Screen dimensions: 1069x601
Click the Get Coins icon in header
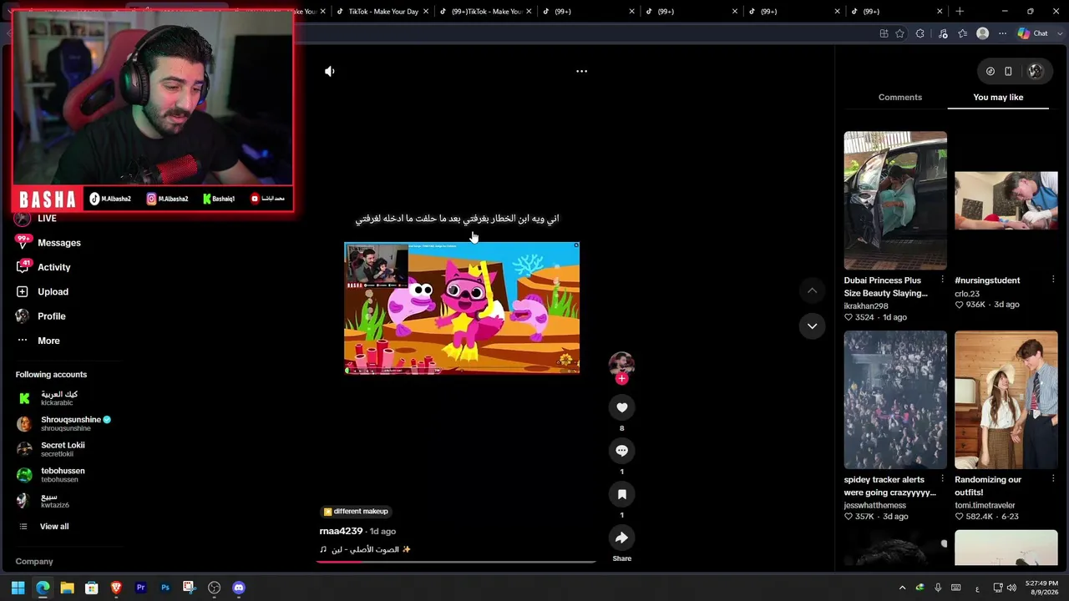coord(990,72)
